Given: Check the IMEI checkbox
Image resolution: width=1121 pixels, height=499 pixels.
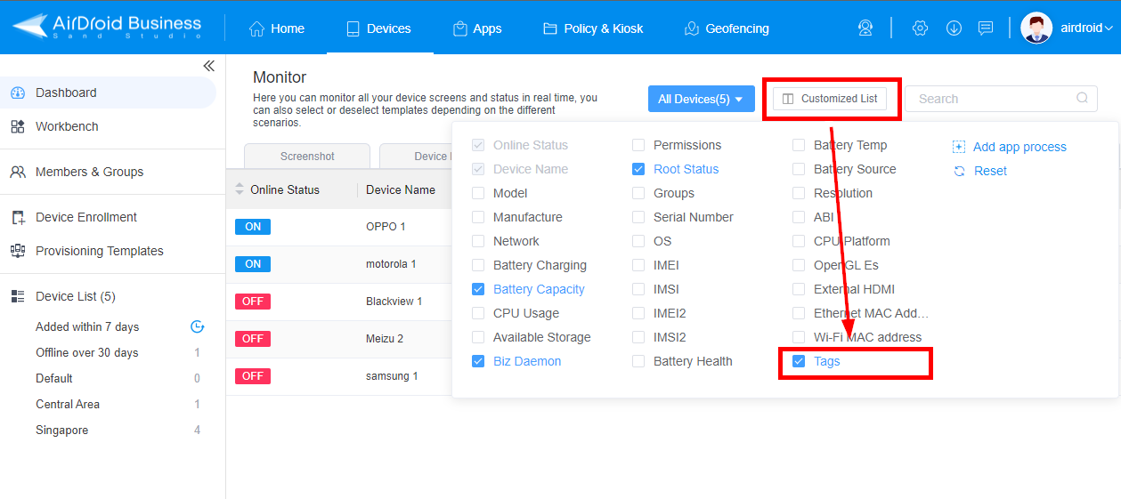Looking at the screenshot, I should (x=638, y=265).
